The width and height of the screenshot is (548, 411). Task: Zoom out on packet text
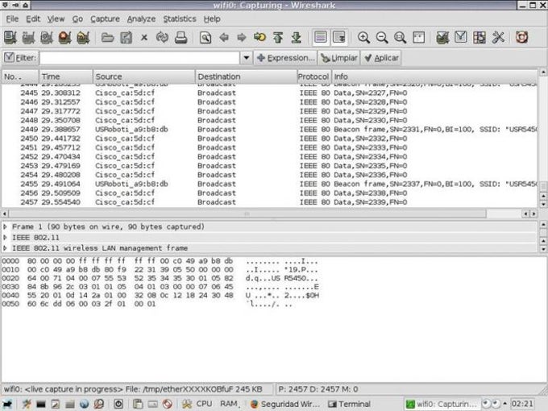click(x=382, y=37)
